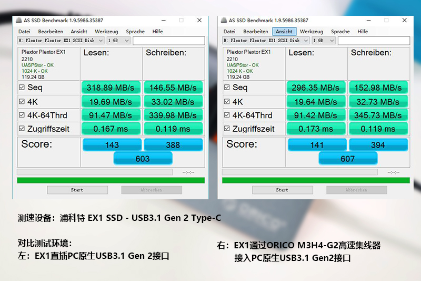Click Seq write value 152.98 MB/s
421x281 pixels.
(378, 88)
